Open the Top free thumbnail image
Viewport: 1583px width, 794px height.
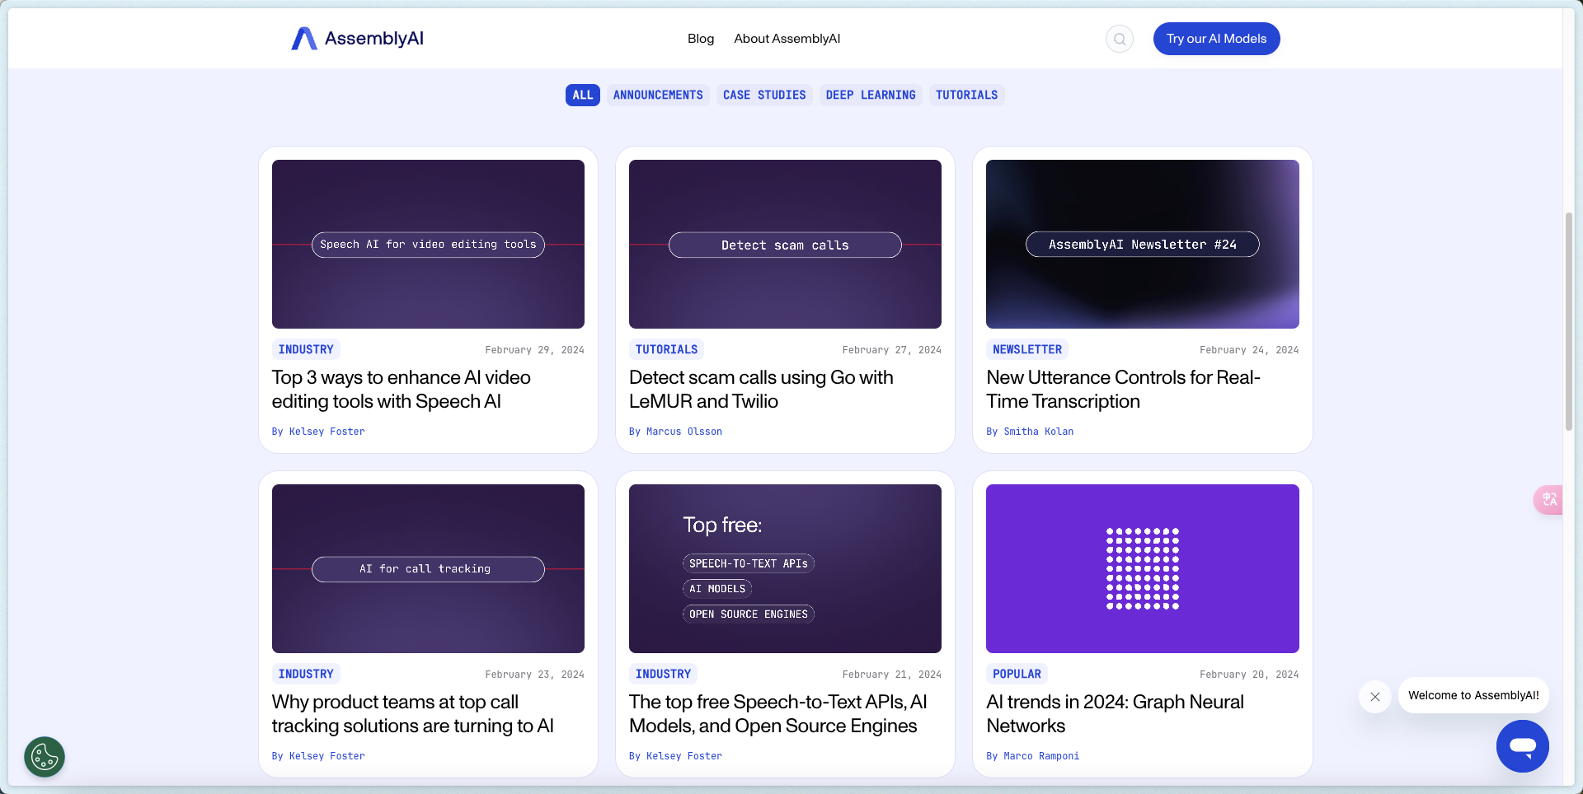coord(785,568)
